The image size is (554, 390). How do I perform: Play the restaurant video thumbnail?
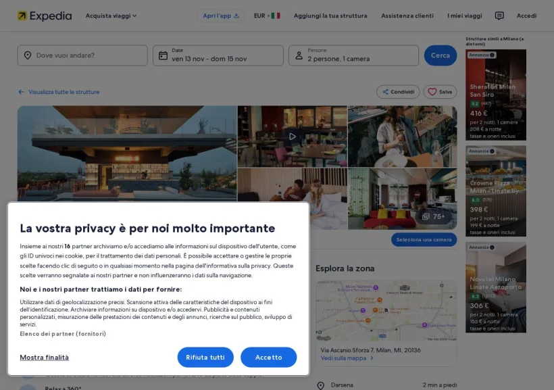point(292,137)
